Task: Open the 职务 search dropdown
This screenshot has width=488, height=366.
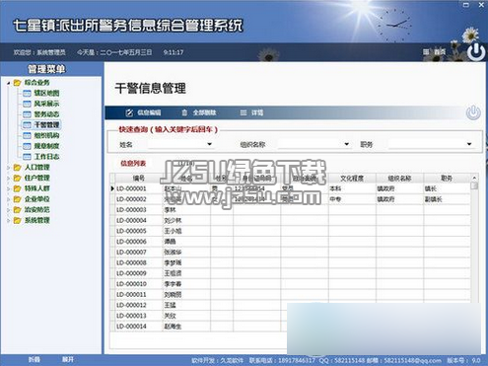Action: pos(469,144)
